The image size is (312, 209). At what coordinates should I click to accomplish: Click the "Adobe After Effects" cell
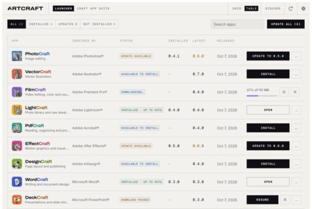click(x=89, y=146)
